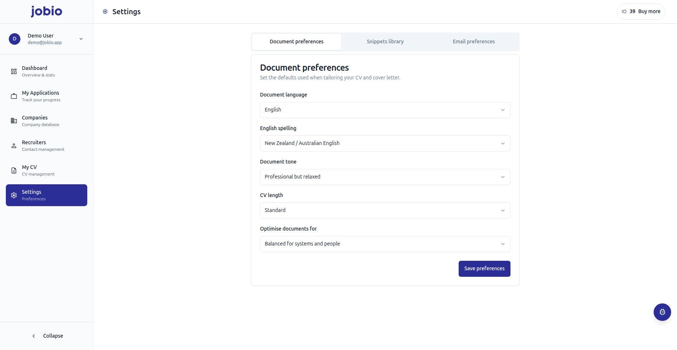677x350 pixels.
Task: Go to My CV management
Action: pos(46,170)
